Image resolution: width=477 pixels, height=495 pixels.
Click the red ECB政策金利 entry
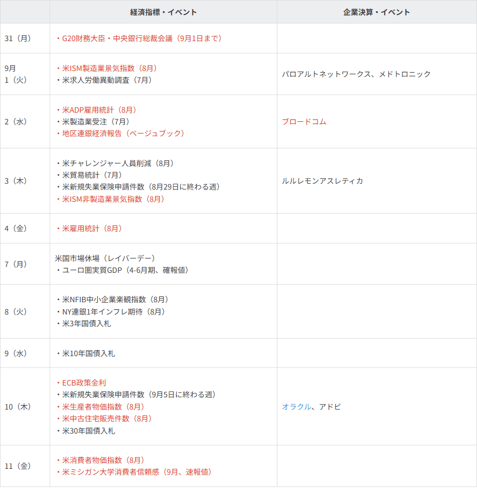click(x=81, y=383)
